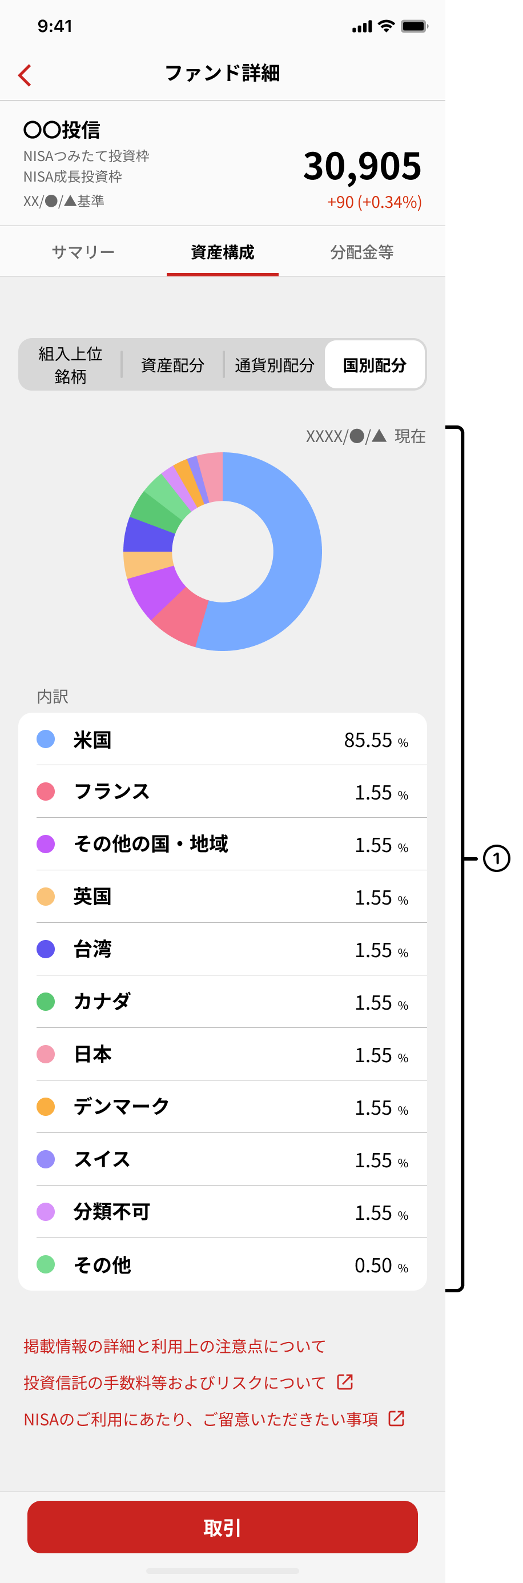
Task: Open external link icon beside 手数料等およびリスク
Action: point(345,1382)
